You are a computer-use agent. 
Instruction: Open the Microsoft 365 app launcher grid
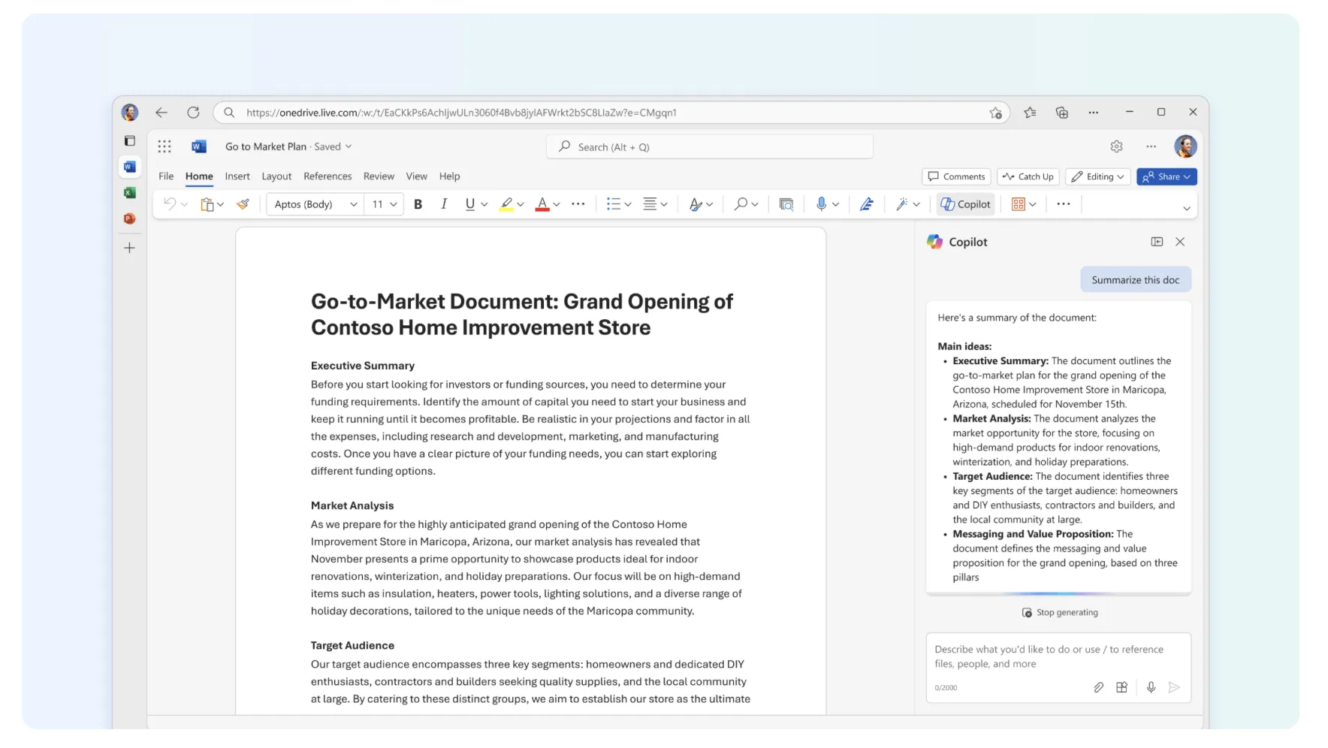(164, 146)
